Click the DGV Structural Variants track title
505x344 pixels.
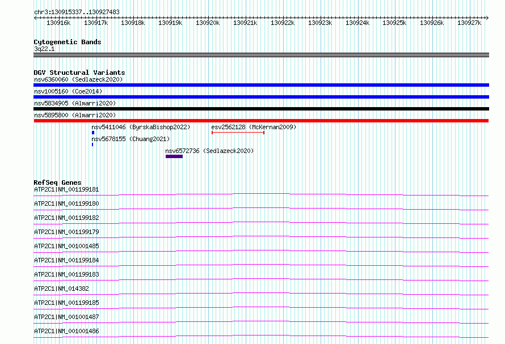(79, 73)
